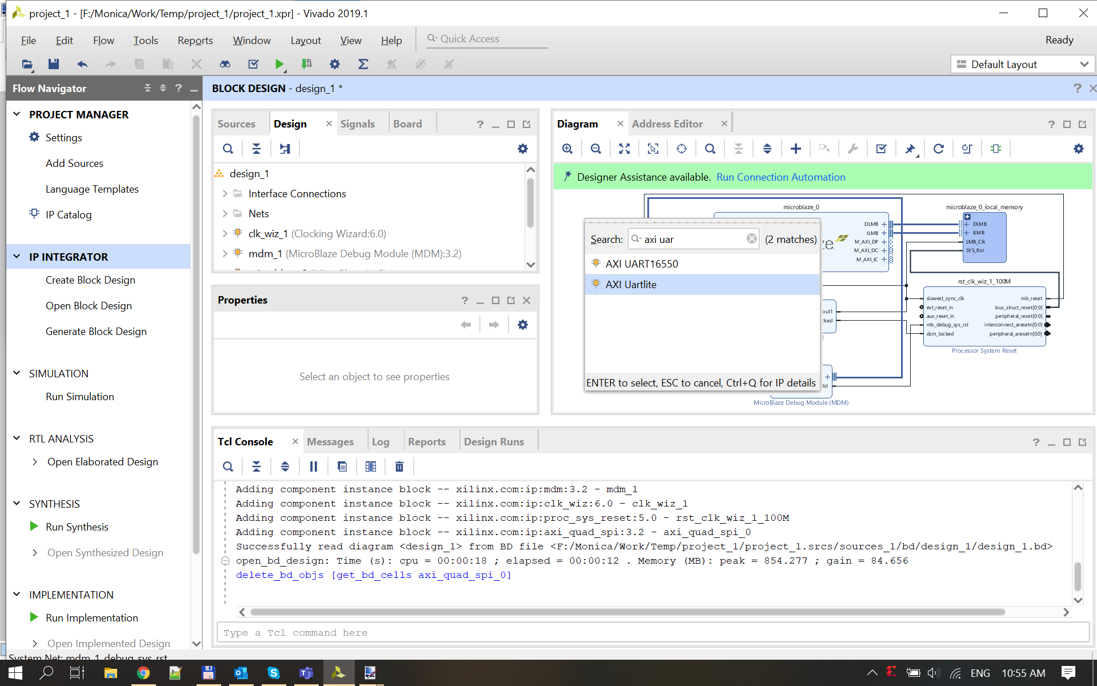Image resolution: width=1097 pixels, height=686 pixels.
Task: Click the green Run arrow in main toolbar
Action: [x=279, y=64]
